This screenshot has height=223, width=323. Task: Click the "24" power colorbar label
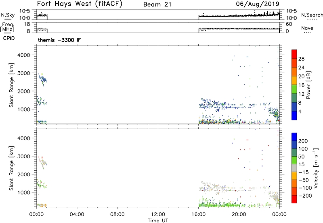tap(301, 68)
